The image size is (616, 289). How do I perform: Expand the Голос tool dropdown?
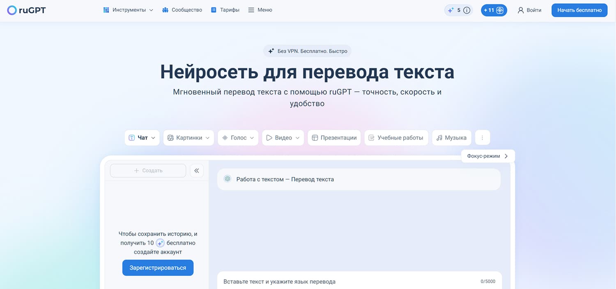[x=238, y=138]
